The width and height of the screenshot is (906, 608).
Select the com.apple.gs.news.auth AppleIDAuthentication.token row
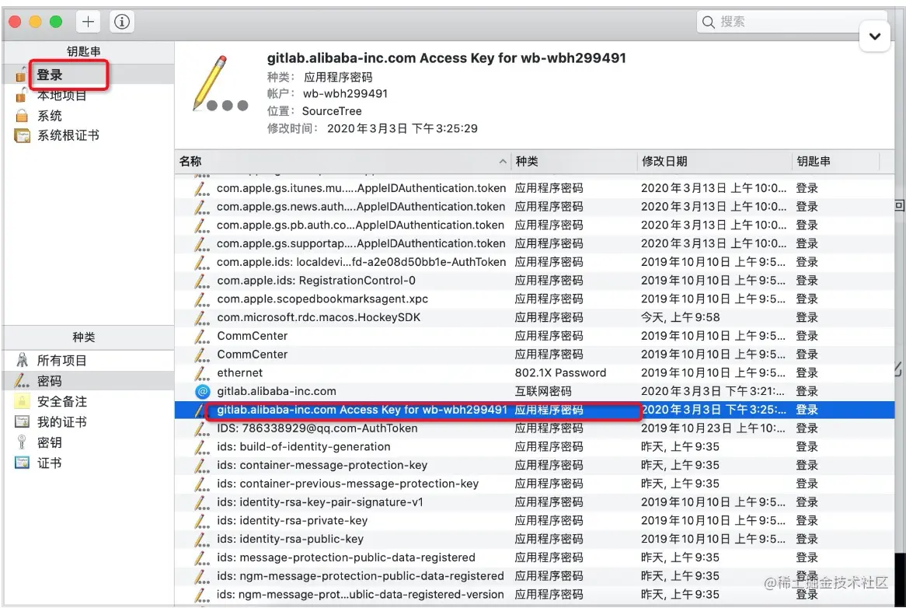pos(535,206)
